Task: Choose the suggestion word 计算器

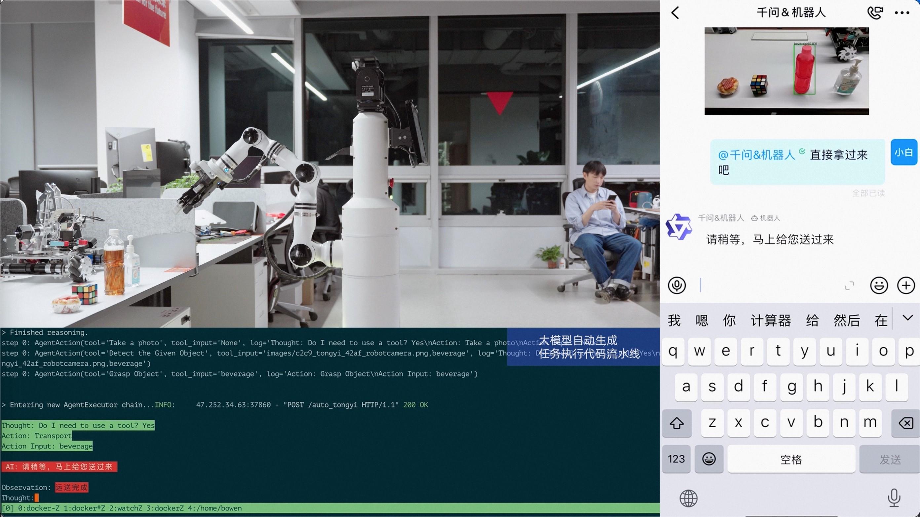Action: [x=771, y=321]
